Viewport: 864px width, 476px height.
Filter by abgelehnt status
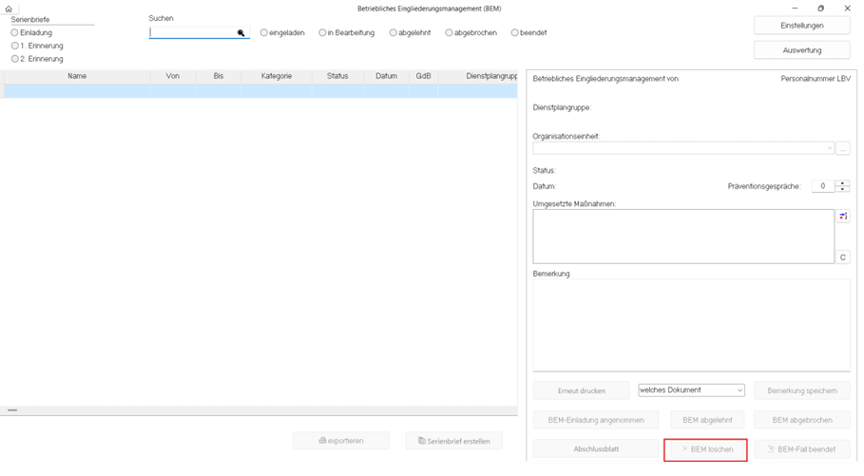[393, 33]
